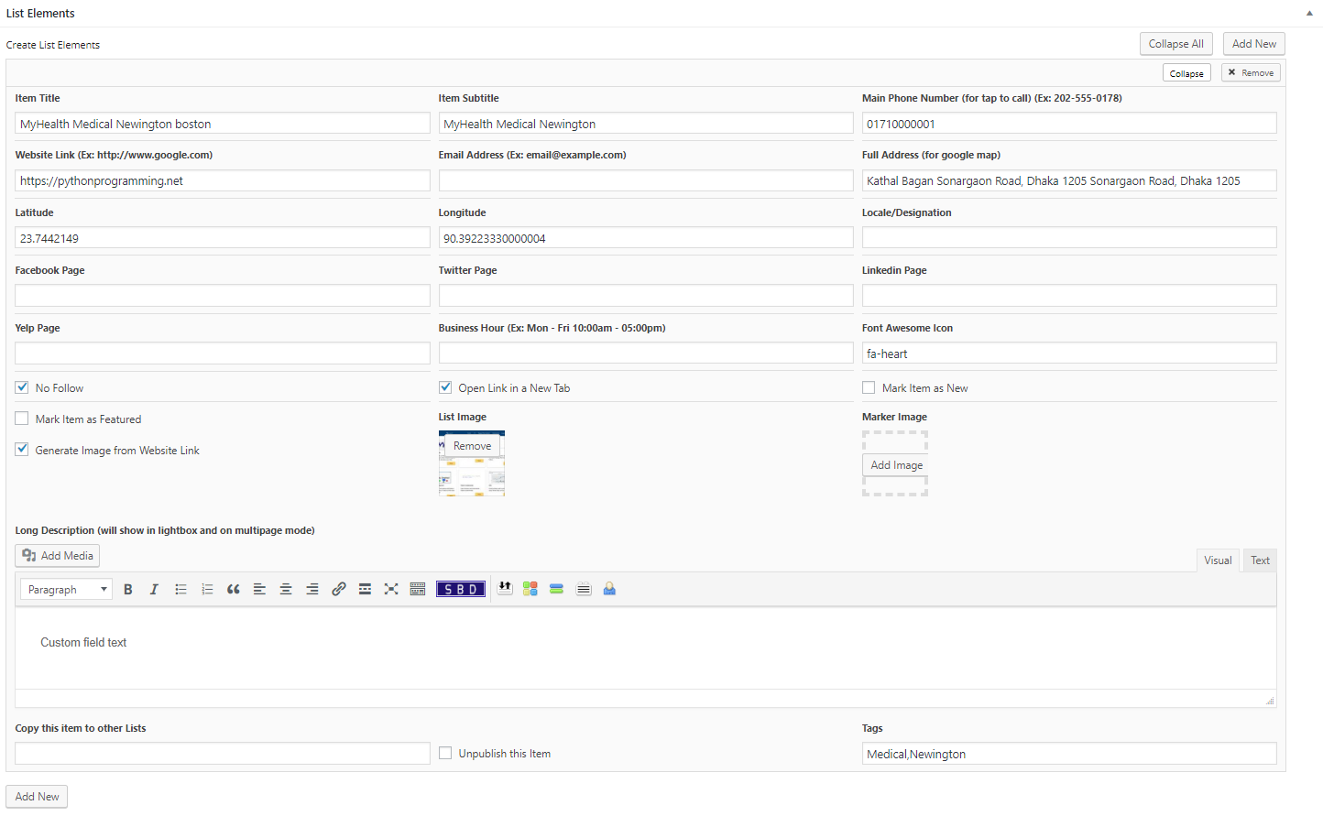Align text left in editor
Image resolution: width=1323 pixels, height=816 pixels.
(259, 590)
